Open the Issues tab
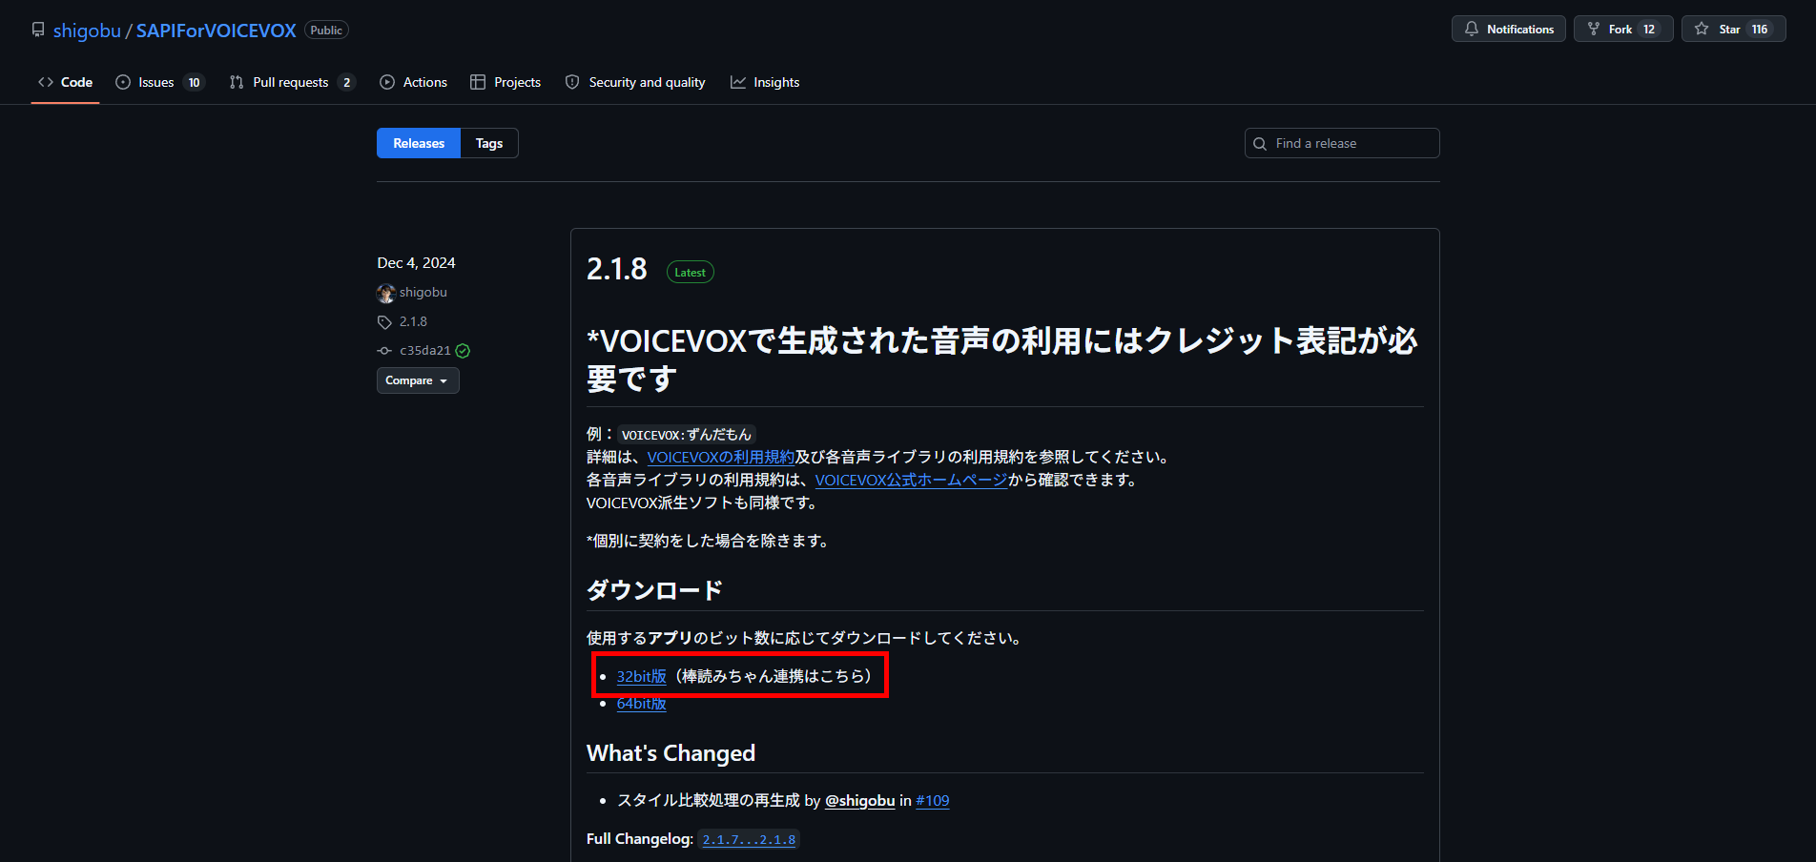 point(159,82)
